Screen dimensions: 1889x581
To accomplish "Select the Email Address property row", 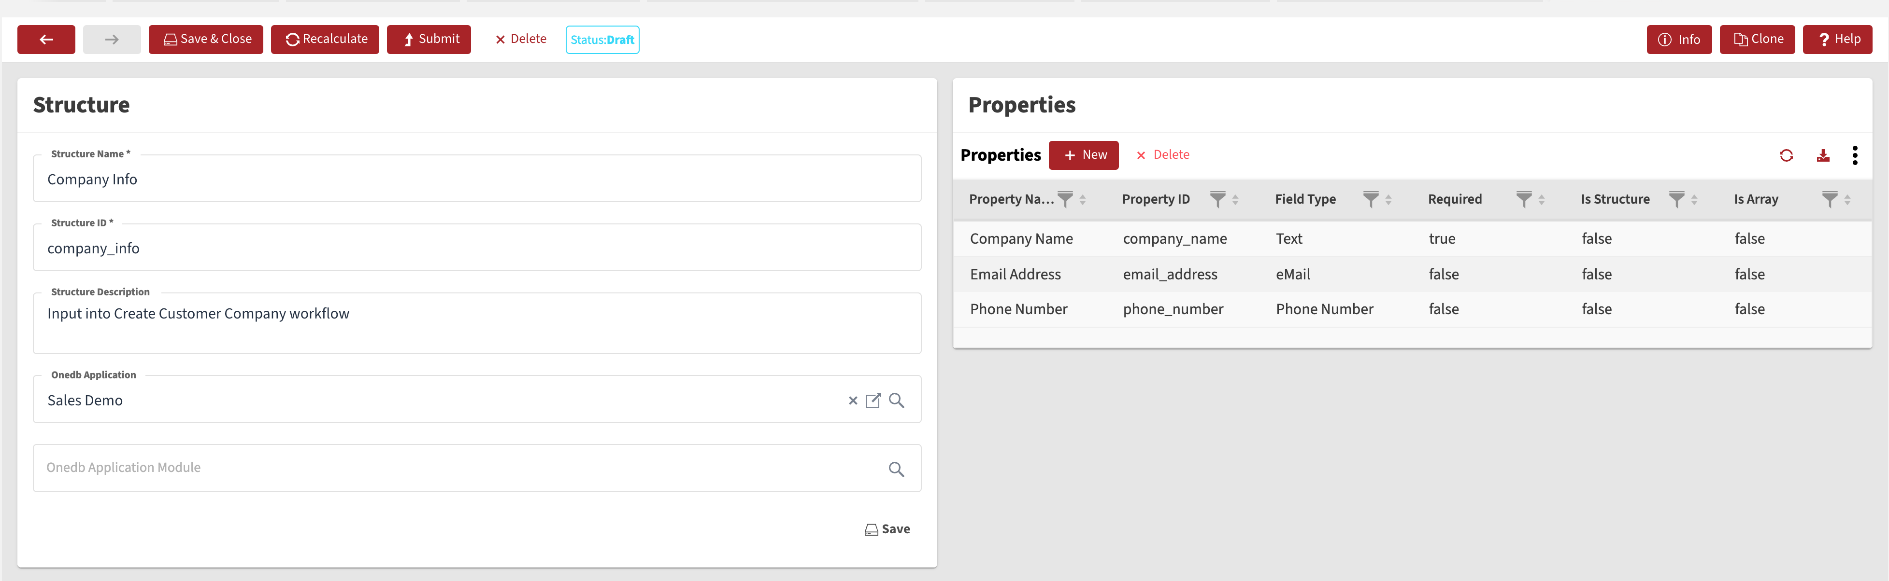I will tap(1015, 274).
